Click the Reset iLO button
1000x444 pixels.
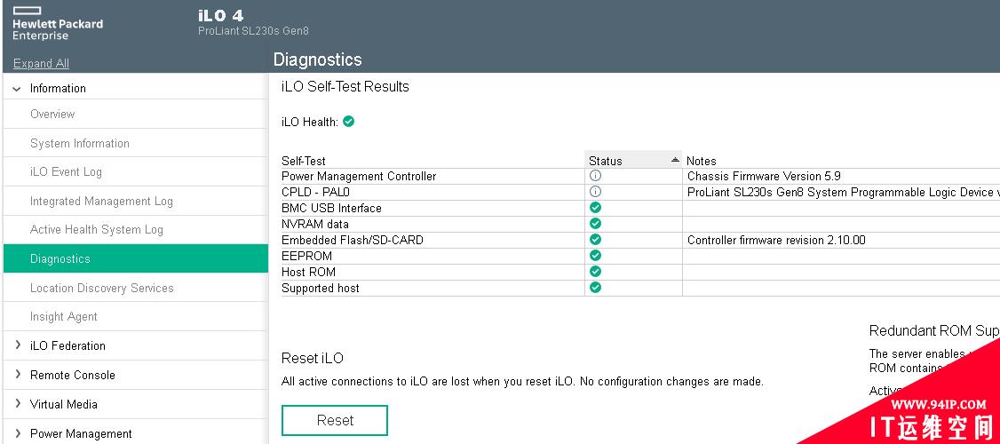(335, 420)
